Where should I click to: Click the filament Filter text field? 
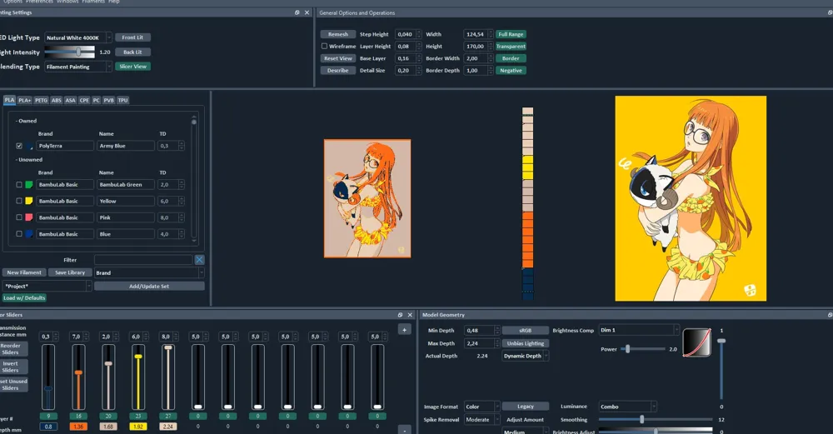coord(143,260)
